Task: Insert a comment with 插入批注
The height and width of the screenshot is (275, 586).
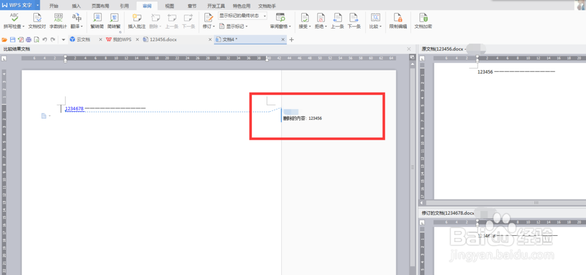Action: (136, 17)
